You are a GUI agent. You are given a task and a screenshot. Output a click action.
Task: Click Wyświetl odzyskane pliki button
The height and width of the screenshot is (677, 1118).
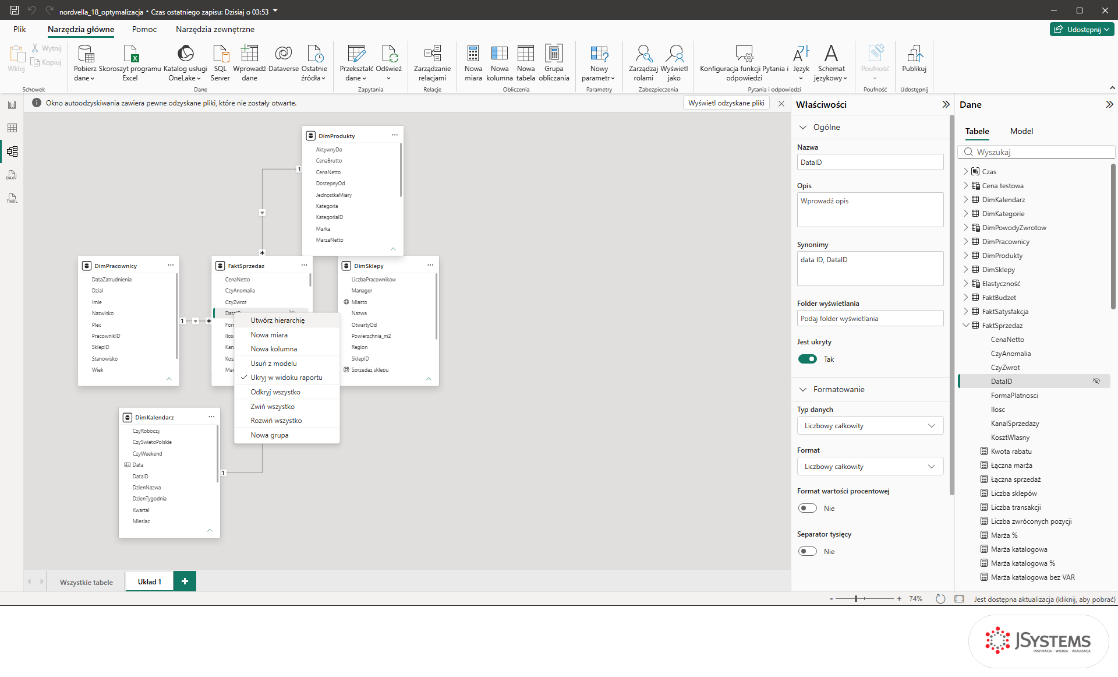pos(726,103)
